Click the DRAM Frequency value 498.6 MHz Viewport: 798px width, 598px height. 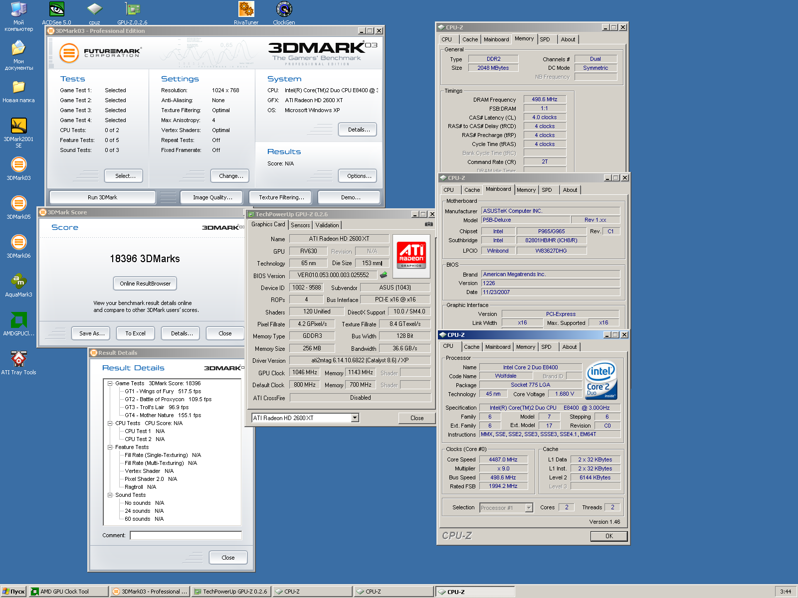coord(544,100)
